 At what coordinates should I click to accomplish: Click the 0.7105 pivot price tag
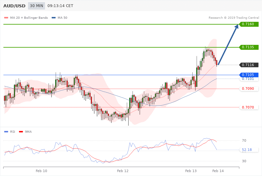coord(249,75)
